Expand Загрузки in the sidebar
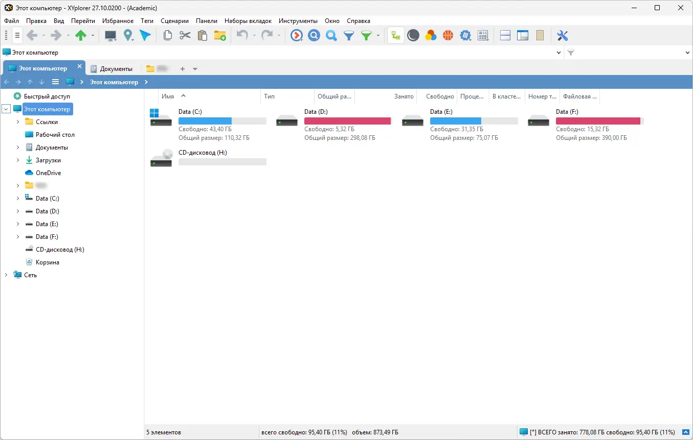This screenshot has width=693, height=440. tap(17, 160)
